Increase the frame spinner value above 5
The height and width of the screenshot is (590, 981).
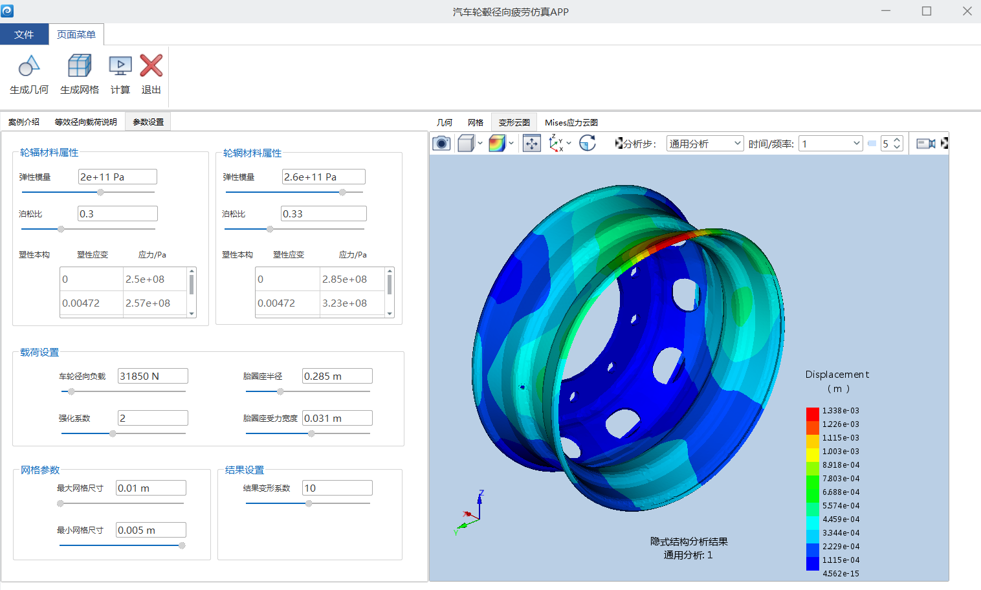coord(897,140)
